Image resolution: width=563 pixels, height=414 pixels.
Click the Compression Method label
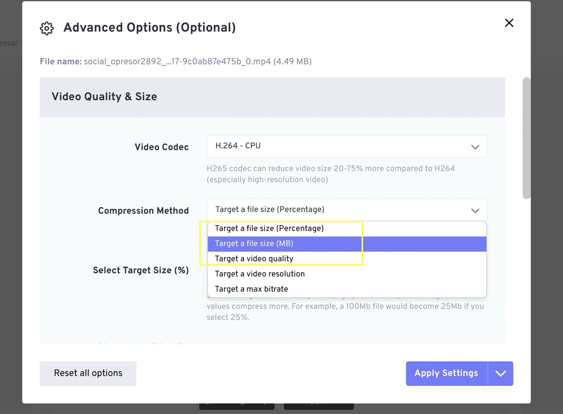tap(143, 211)
